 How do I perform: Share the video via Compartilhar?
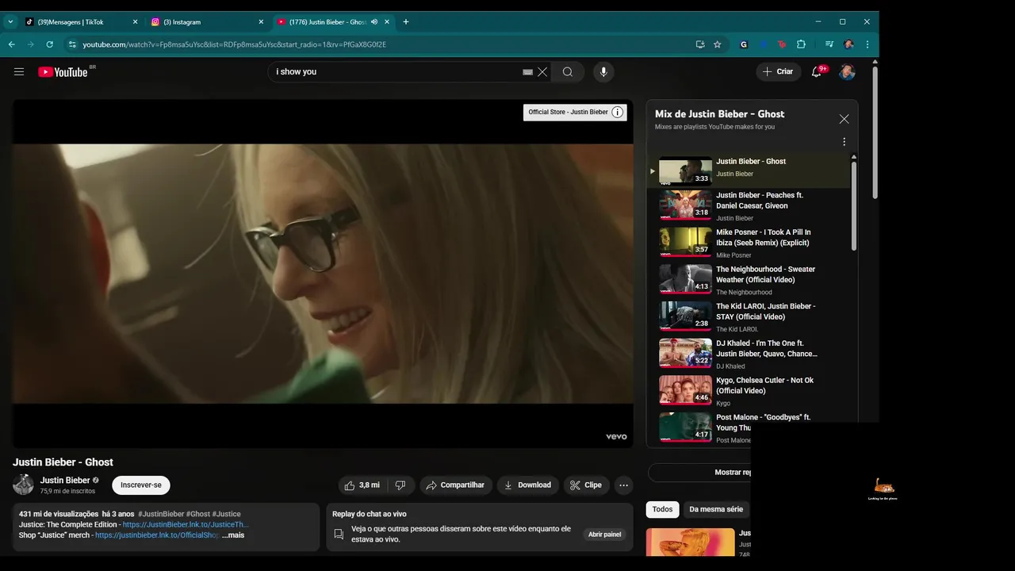(455, 485)
